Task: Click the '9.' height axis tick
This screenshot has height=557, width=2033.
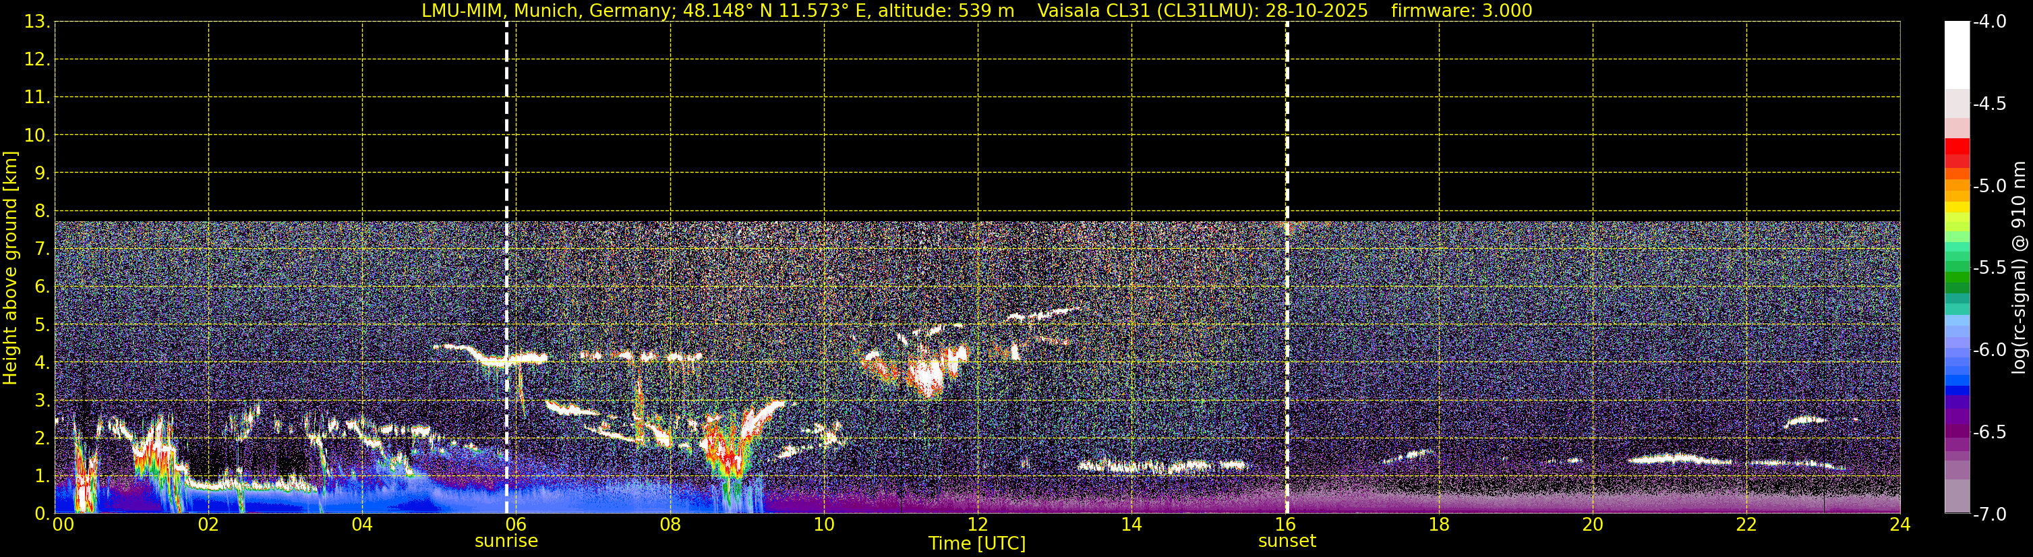Action: click(42, 173)
